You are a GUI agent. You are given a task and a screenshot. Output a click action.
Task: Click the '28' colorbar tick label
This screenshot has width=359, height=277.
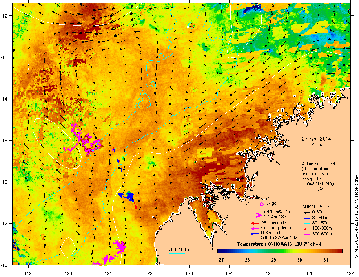point(247,260)
